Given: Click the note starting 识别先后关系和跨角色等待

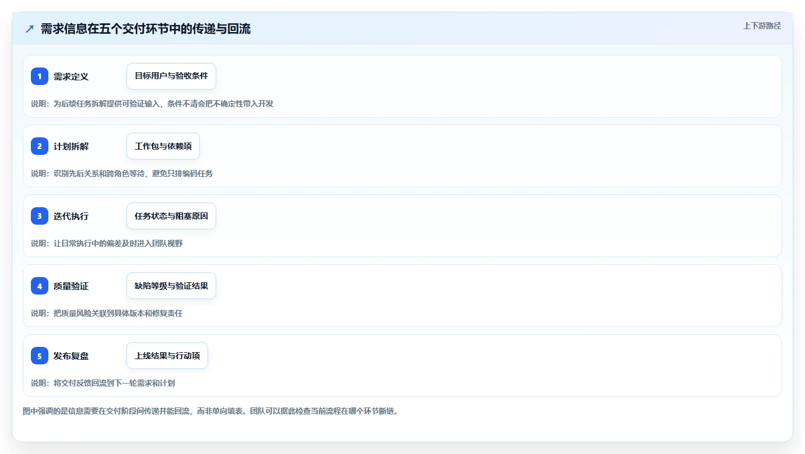Looking at the screenshot, I should coord(122,173).
